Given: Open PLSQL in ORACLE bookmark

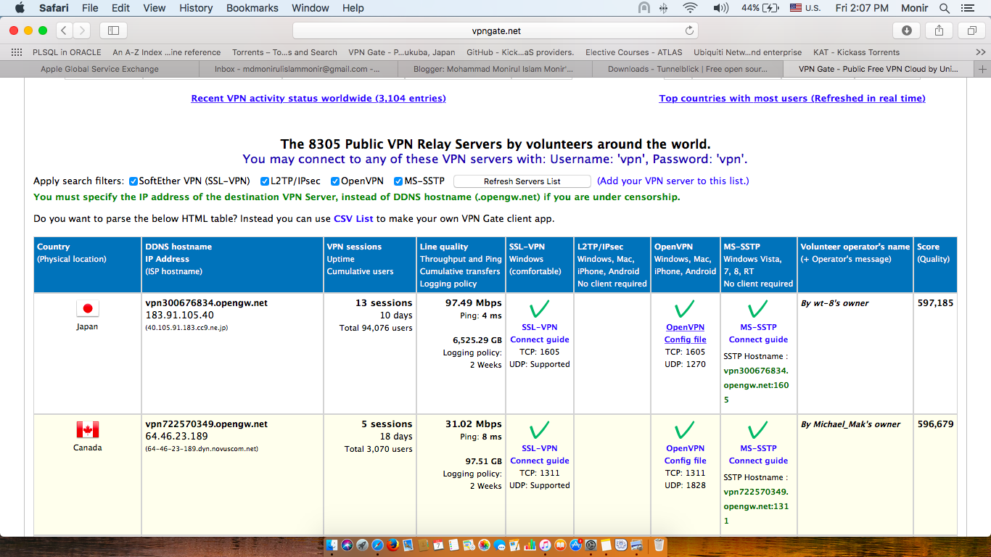Looking at the screenshot, I should [x=67, y=52].
